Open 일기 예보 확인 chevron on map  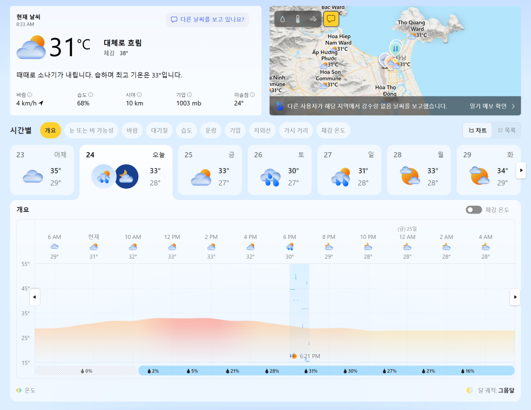[513, 106]
